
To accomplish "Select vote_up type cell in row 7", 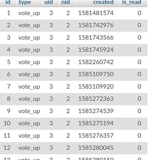I will (29, 87).
